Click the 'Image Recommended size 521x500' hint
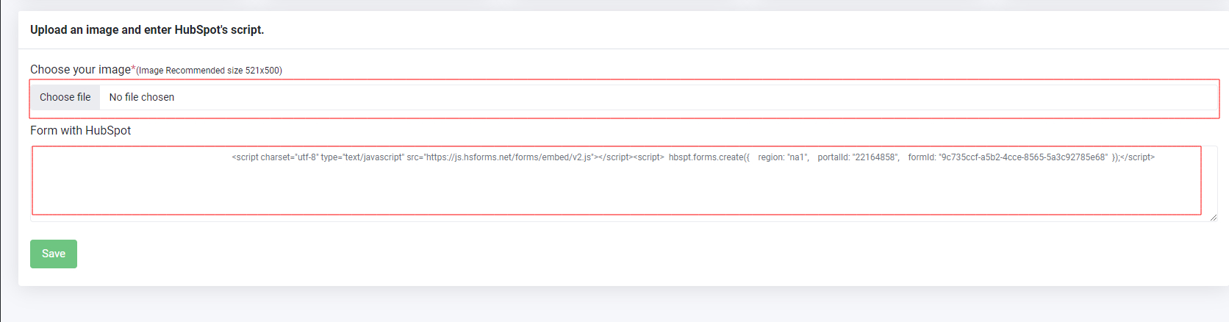This screenshot has height=322, width=1229. point(209,71)
